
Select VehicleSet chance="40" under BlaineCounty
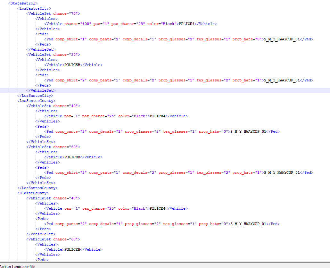tap(53, 198)
